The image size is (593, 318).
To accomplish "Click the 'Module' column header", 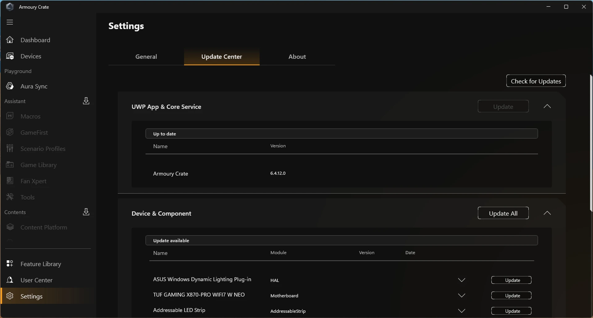I will (278, 253).
